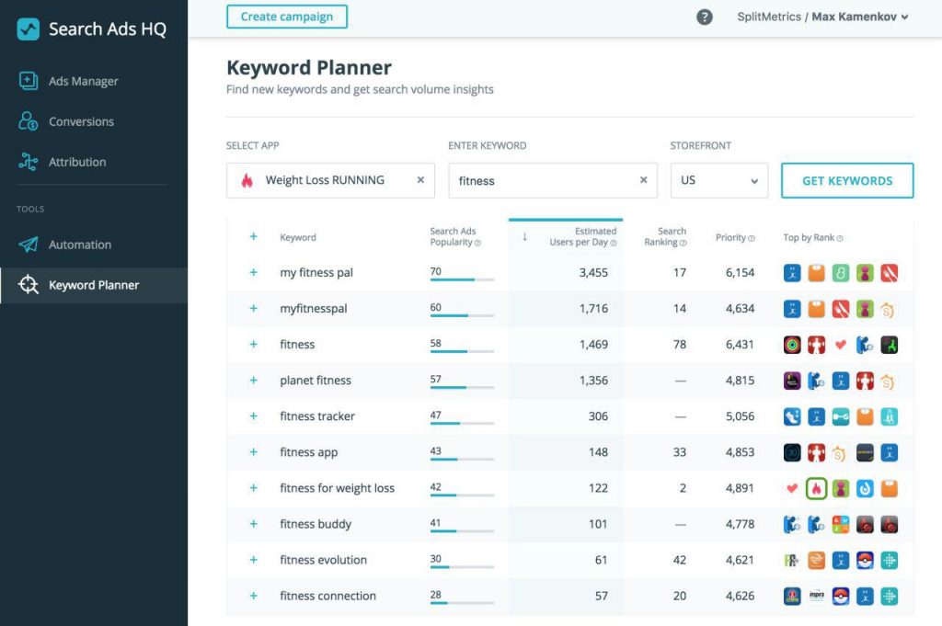
Task: Add keyword 'my fitness pal' with plus sign
Action: tap(253, 272)
